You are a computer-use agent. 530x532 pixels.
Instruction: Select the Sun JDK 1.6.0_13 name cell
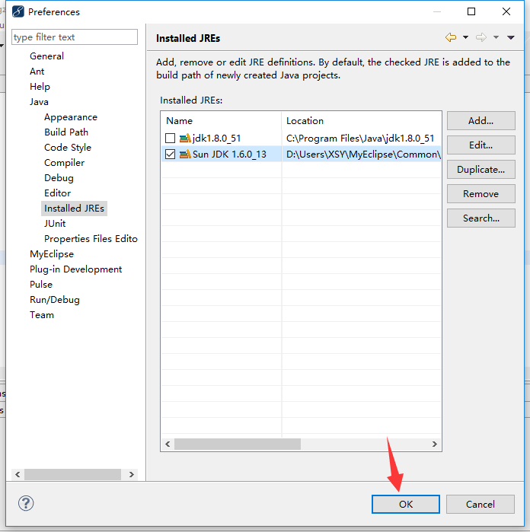click(229, 155)
